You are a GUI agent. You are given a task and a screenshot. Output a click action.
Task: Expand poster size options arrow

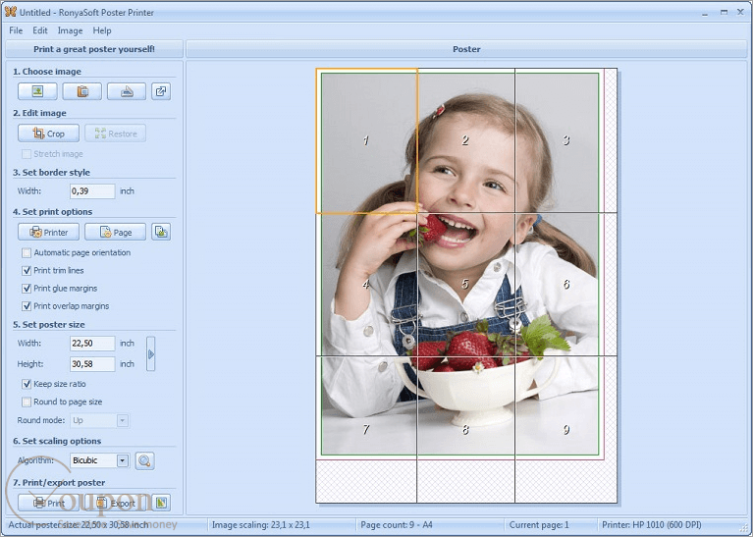(151, 354)
